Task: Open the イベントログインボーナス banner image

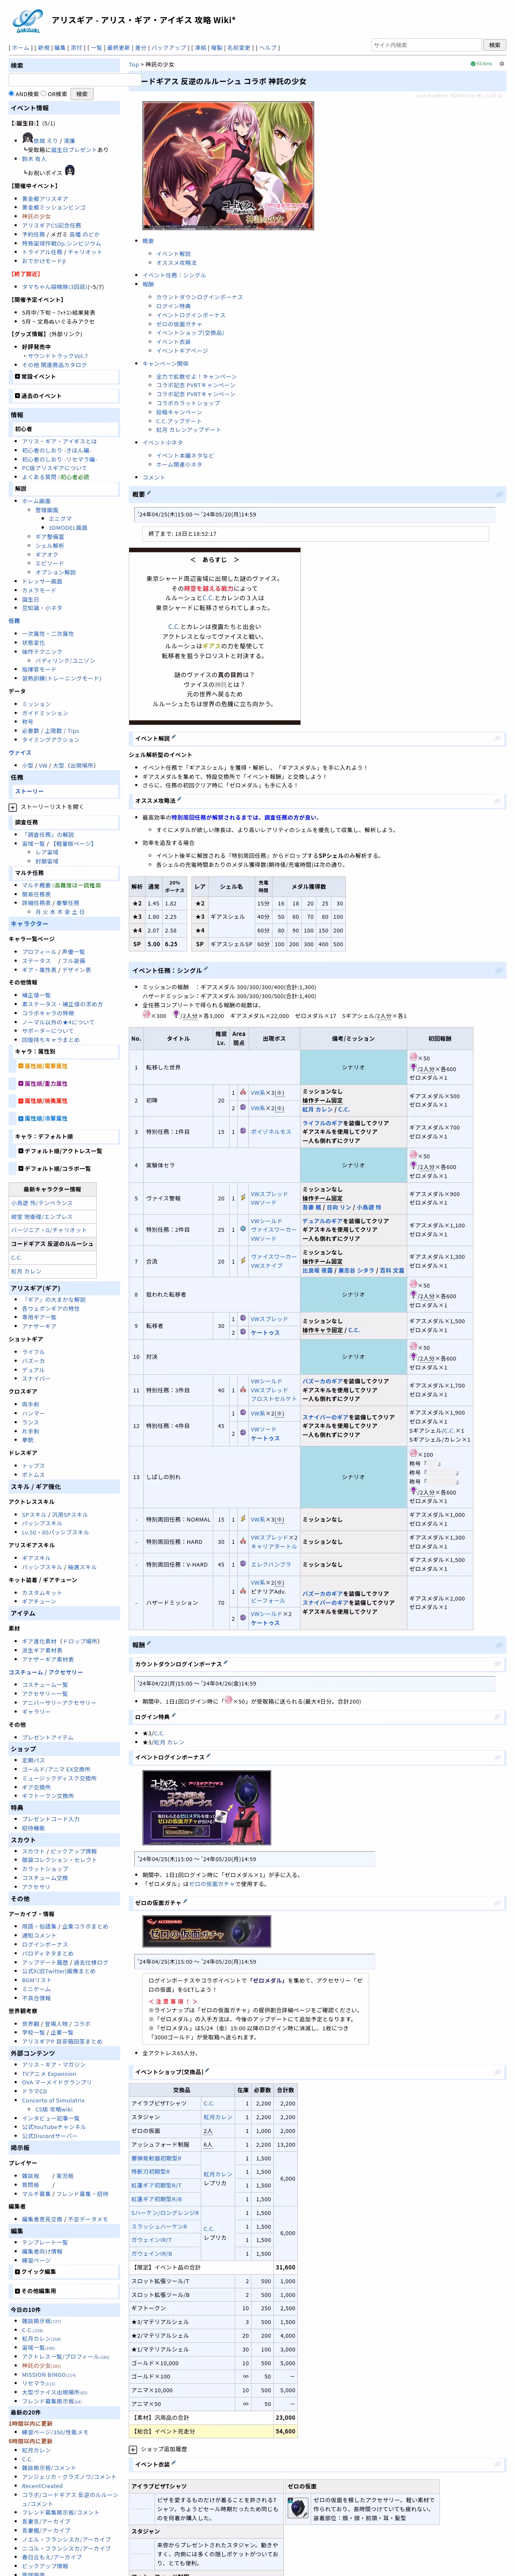Action: click(x=207, y=1808)
